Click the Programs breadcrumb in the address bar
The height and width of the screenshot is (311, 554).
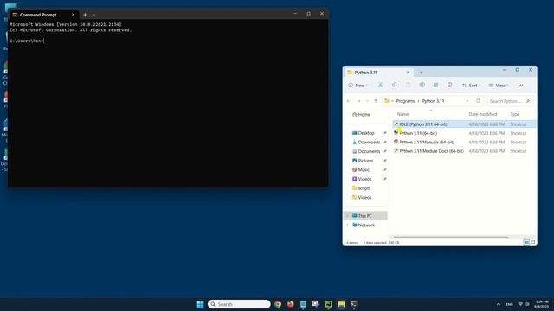[405, 101]
